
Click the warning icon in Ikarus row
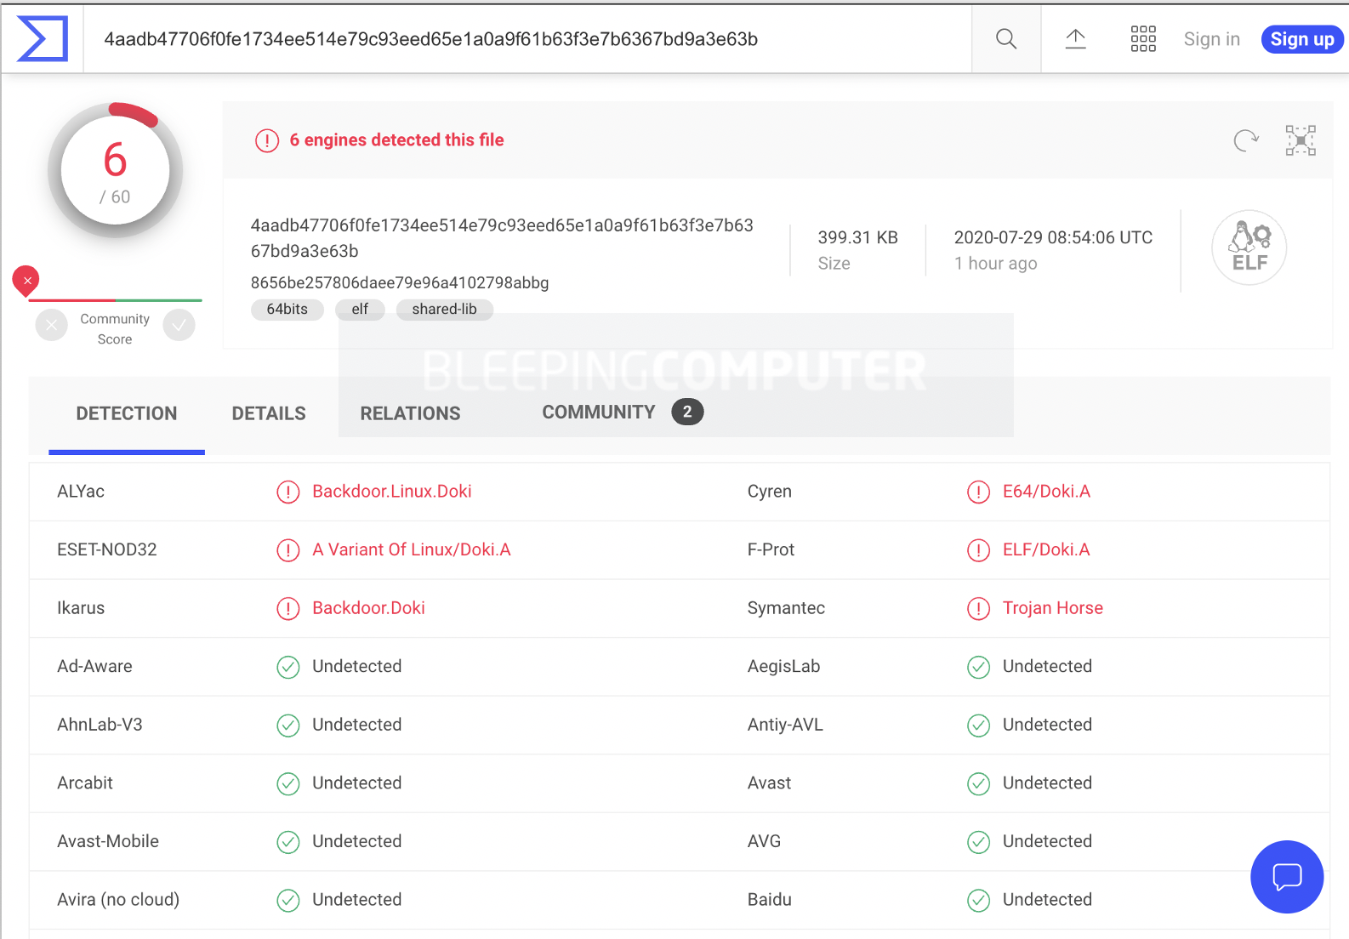288,608
